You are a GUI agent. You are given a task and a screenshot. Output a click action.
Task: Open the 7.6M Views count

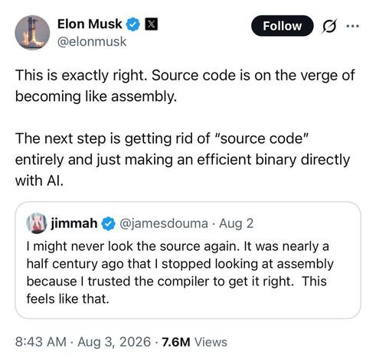[x=195, y=342]
